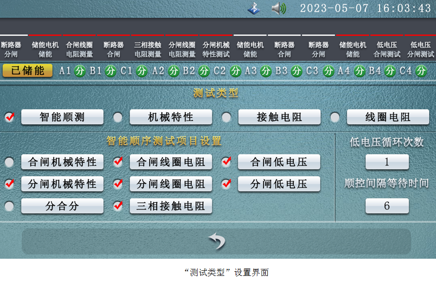This screenshot has width=436, height=281.
Task: Click the Bluetooth status icon
Action: click(x=254, y=8)
